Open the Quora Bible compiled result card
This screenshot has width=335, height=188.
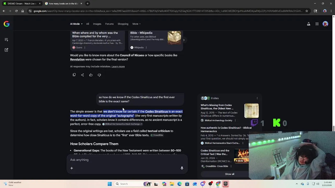pos(98,40)
